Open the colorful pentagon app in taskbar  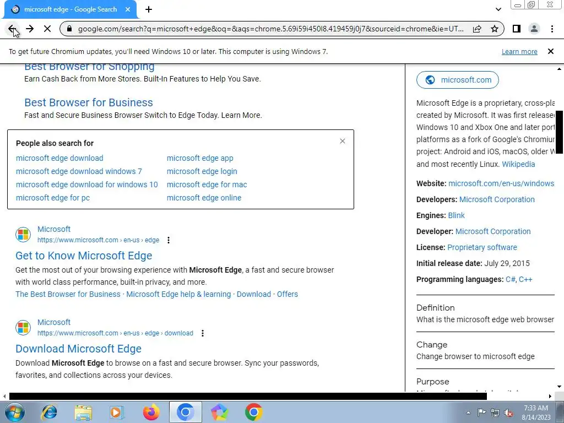219,412
